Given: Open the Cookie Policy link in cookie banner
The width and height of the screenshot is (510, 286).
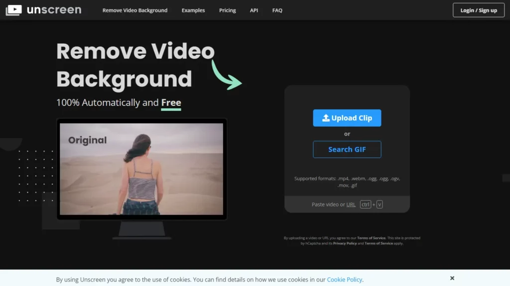Looking at the screenshot, I should pyautogui.click(x=344, y=279).
